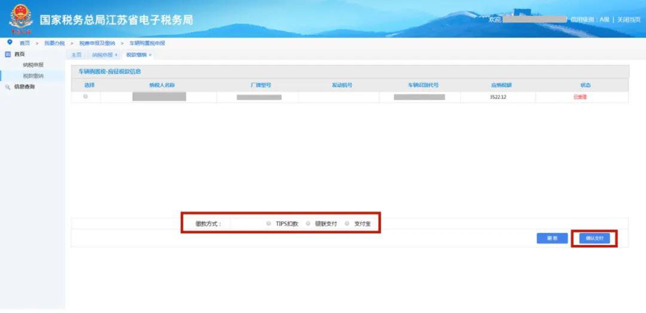
Task: Click the 应纳税额 column header
Action: pyautogui.click(x=501, y=85)
